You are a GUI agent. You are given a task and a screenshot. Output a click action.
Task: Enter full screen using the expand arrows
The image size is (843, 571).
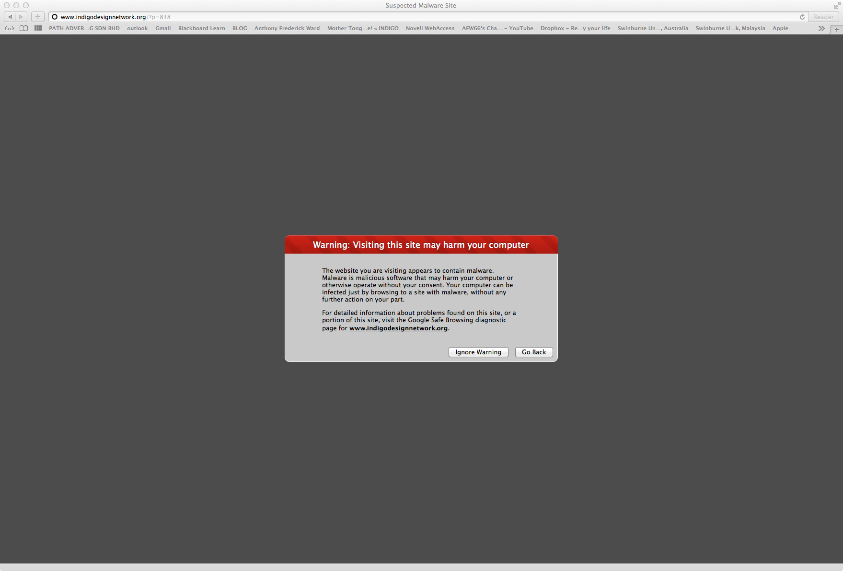click(x=837, y=5)
